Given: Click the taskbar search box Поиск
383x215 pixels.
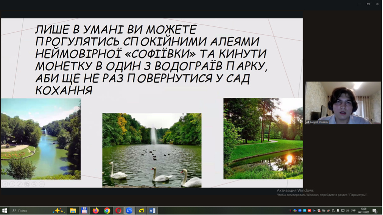Looking at the screenshot, I should pyautogui.click(x=30, y=210).
